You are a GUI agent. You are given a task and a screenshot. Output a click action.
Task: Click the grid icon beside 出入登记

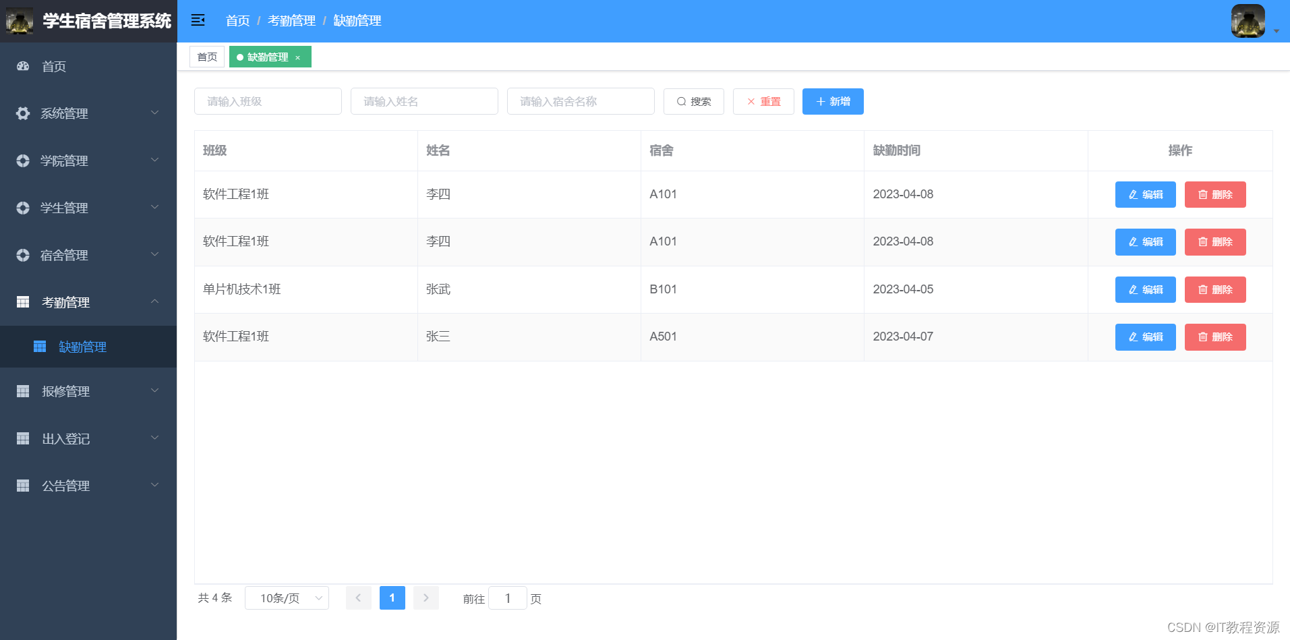23,438
